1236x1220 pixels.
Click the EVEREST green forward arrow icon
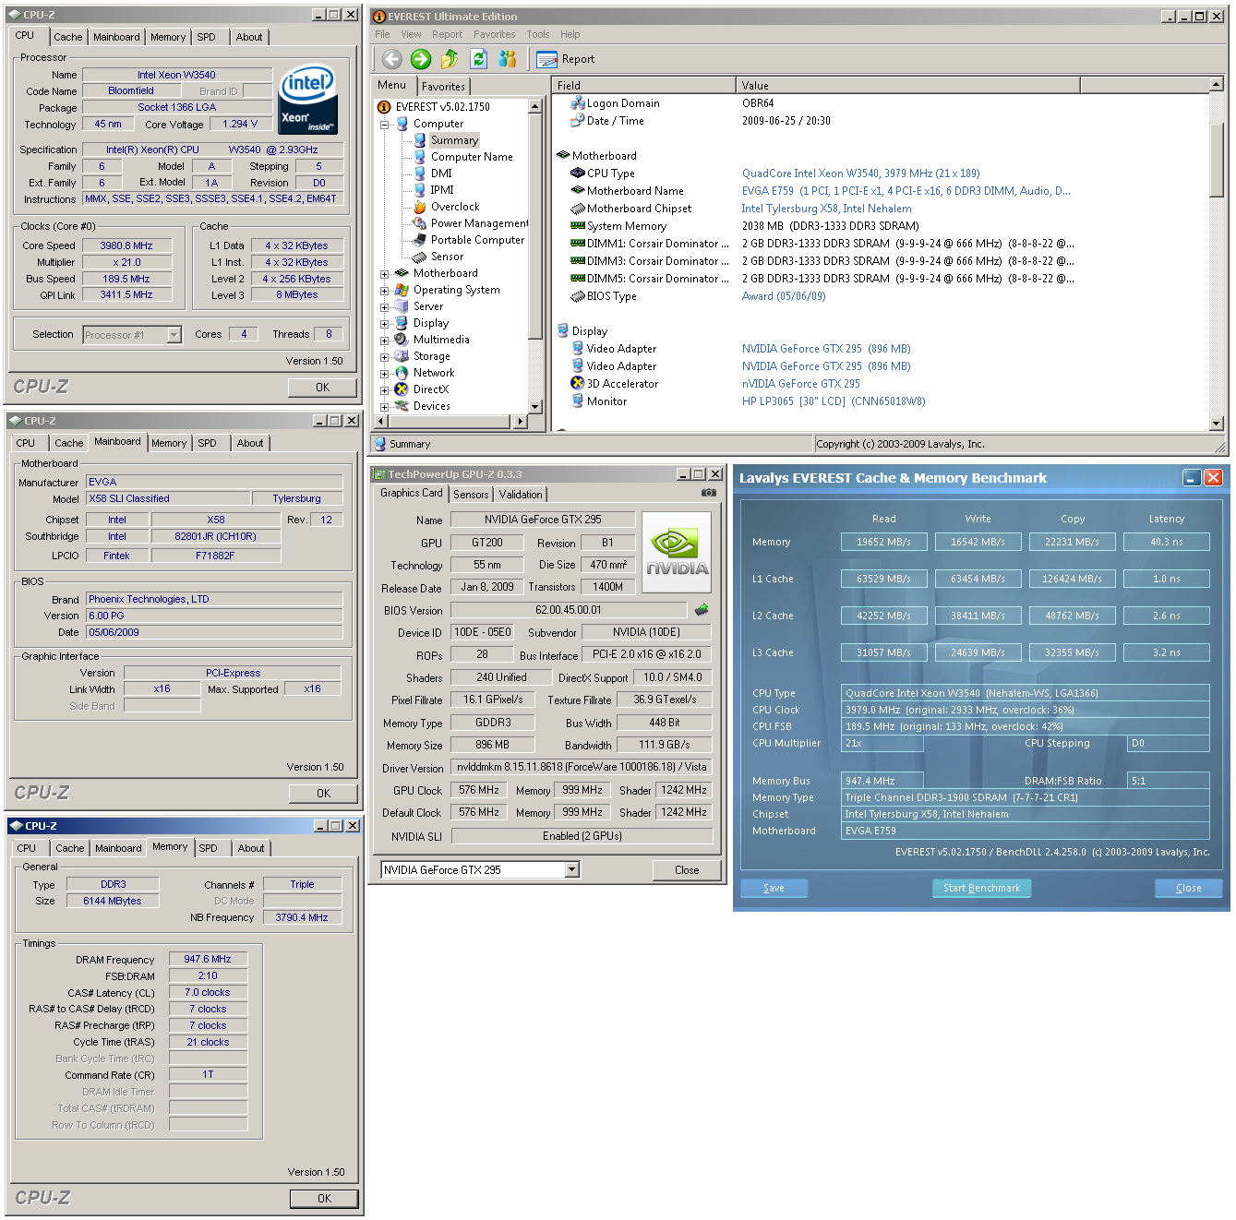421,59
